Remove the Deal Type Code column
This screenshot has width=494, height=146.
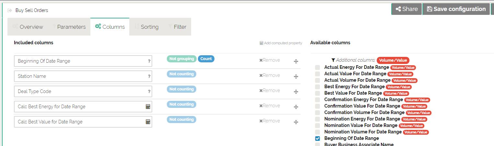pos(270,90)
